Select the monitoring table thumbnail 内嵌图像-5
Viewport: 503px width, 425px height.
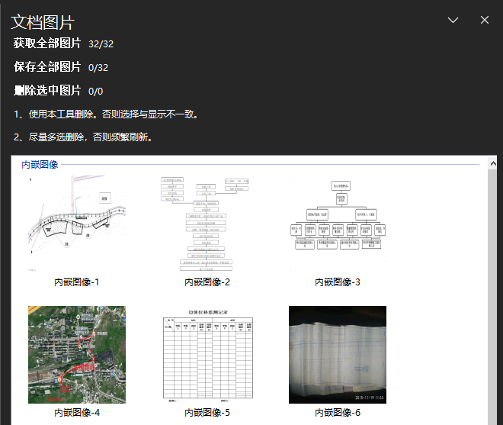[207, 355]
